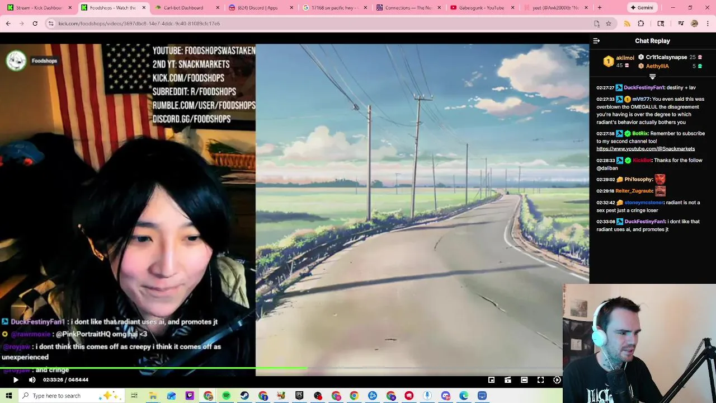716x403 pixels.
Task: Mute the video player volume
Action: 32,379
